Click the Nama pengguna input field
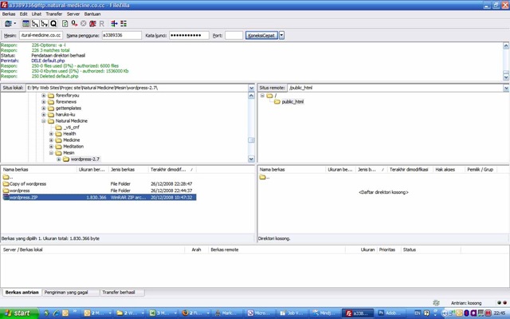This screenshot has width=510, height=319. (122, 35)
